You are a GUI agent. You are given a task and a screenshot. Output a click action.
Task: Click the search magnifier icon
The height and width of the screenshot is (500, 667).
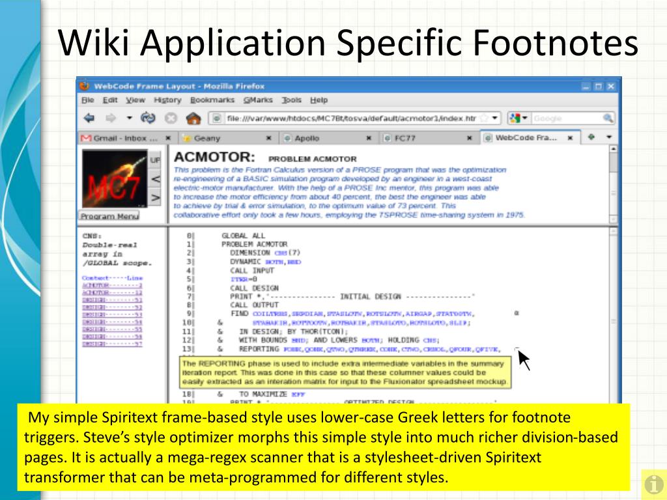point(608,118)
